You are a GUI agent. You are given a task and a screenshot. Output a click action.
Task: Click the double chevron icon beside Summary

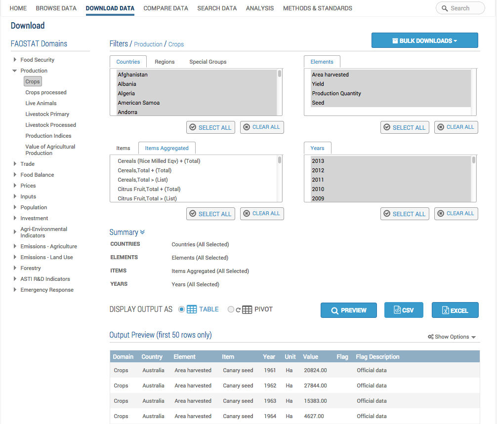143,232
